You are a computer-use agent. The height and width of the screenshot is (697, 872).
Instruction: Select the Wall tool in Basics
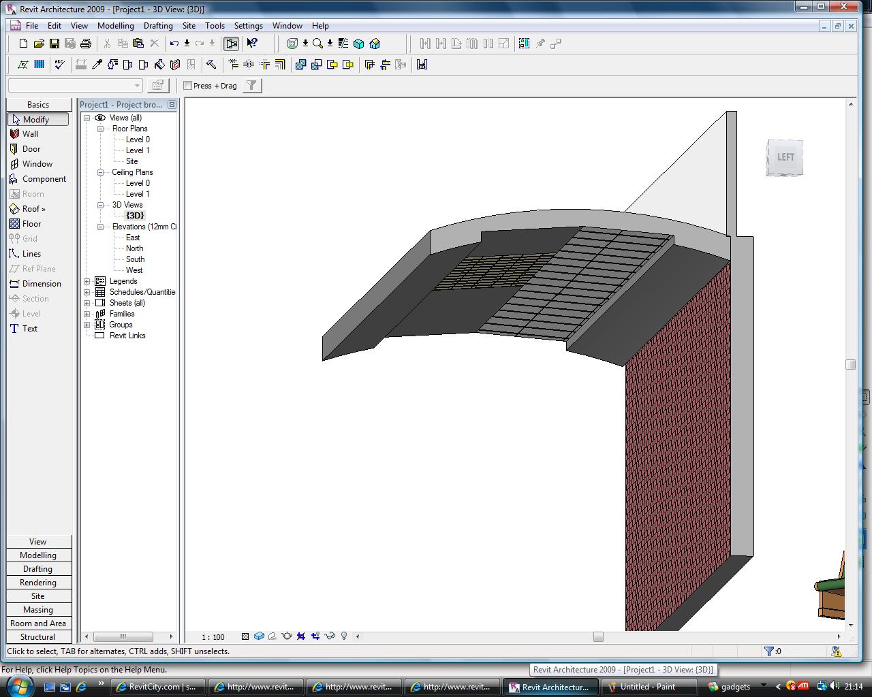pyautogui.click(x=31, y=134)
